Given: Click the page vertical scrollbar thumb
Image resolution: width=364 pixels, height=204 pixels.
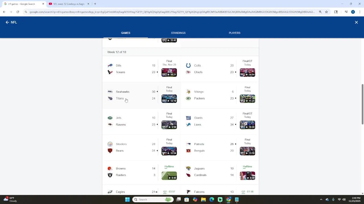Looking at the screenshot, I should [x=362, y=104].
